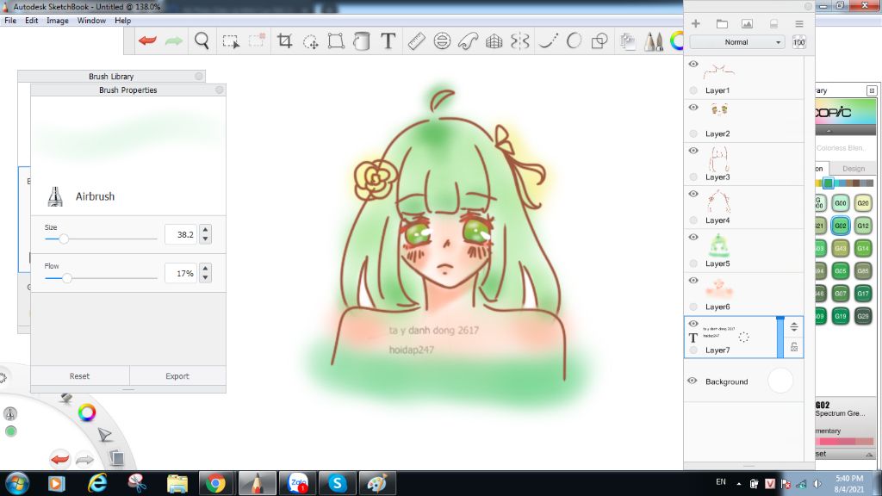Screen dimensions: 882x496
Task: Activate the Ellipse guide tool
Action: 442,41
